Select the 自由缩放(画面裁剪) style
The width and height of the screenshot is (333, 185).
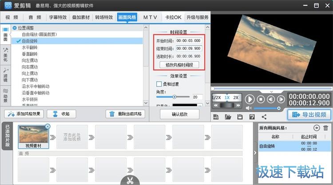point(39,34)
